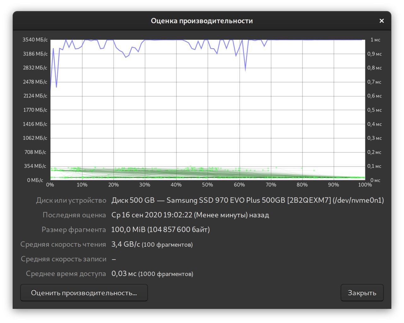
Task: Click the Оценить производительность... button
Action: 84,293
